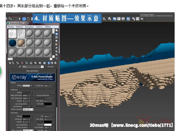The height and width of the screenshot is (131, 185).
Task: Open Refraction Affect channels dropdown
Action: tap(28, 130)
